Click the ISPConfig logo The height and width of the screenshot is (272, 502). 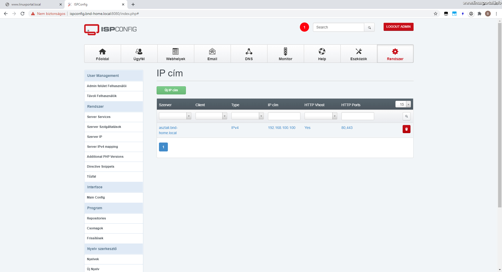pyautogui.click(x=110, y=29)
